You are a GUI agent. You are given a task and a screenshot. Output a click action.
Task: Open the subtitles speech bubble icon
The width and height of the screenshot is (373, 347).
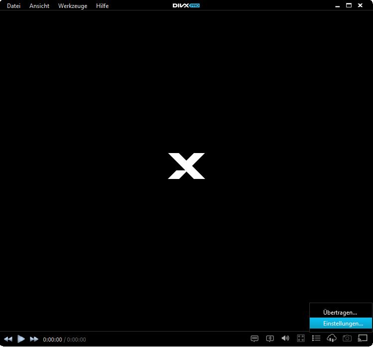[x=254, y=339]
